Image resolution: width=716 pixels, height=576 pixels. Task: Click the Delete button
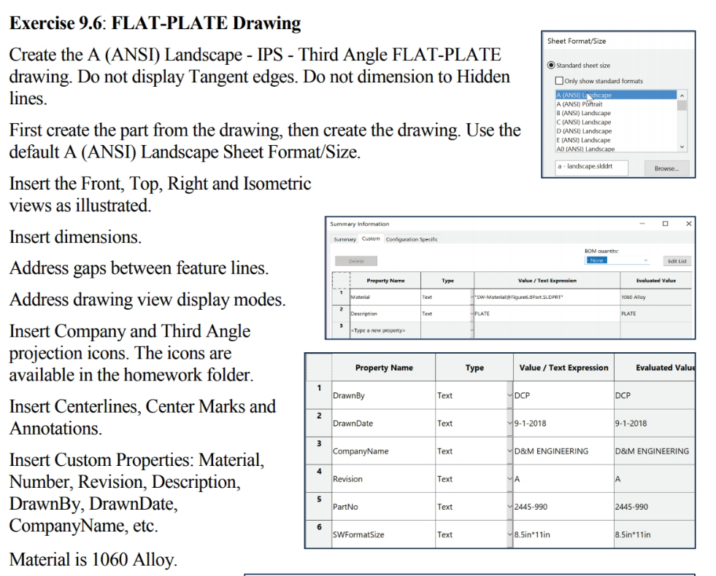click(358, 261)
